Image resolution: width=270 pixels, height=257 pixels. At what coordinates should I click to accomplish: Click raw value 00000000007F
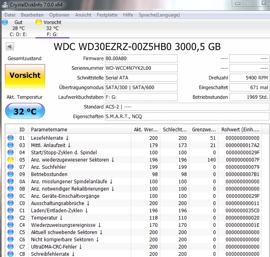(243, 160)
